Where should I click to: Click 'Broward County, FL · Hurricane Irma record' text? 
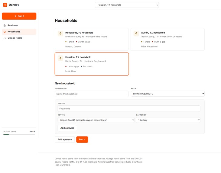[x=86, y=37]
